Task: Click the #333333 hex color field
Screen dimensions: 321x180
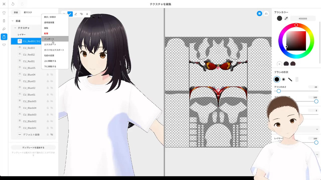Action: [303, 18]
